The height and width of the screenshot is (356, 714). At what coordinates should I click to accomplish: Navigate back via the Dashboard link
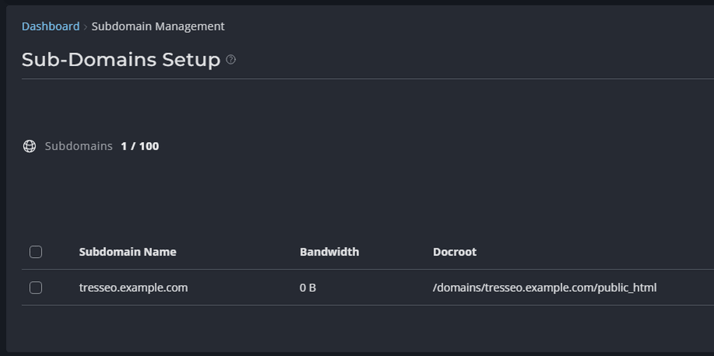[51, 26]
